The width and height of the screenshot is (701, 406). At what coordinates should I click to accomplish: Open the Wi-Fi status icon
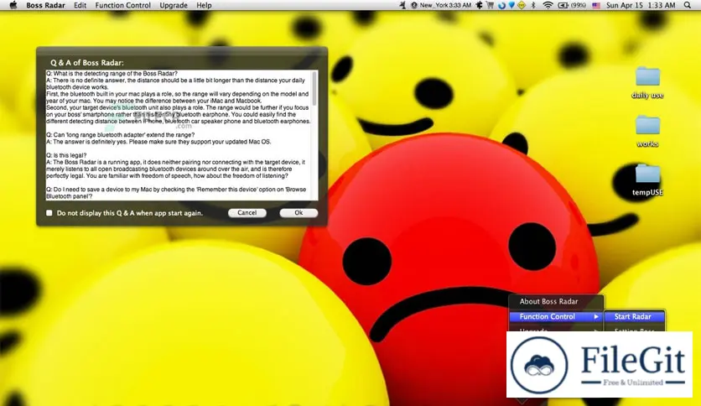tap(548, 5)
